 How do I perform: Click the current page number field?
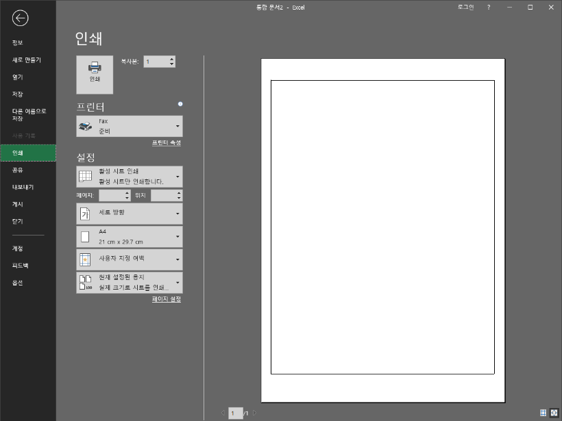236,413
